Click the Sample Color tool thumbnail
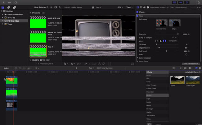 (x=162, y=23)
